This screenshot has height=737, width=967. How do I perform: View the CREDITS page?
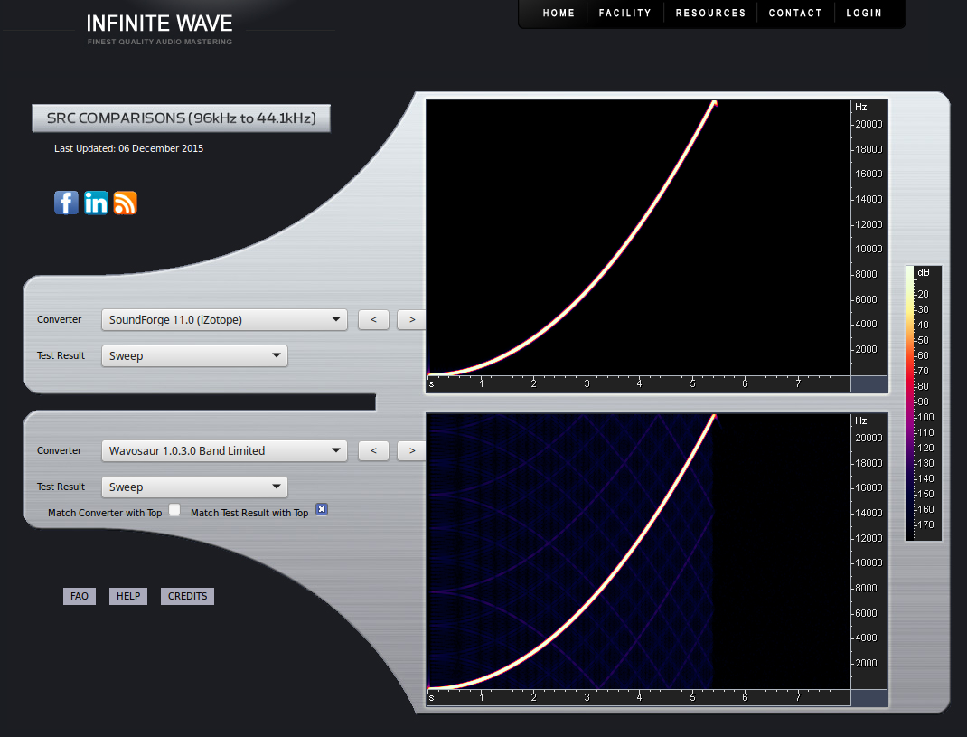pyautogui.click(x=186, y=596)
